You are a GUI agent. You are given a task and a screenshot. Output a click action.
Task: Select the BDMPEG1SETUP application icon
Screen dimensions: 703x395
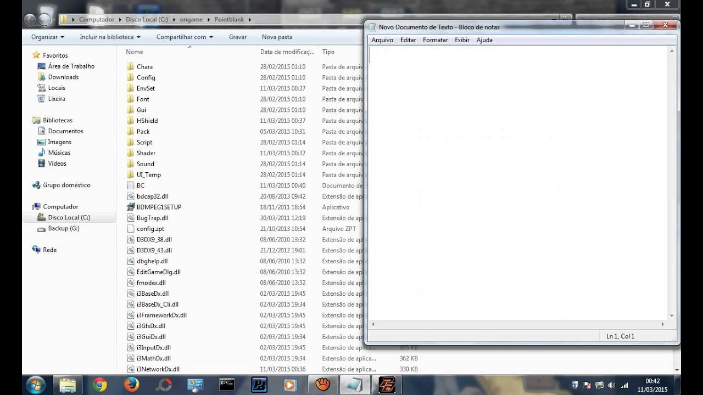(x=131, y=207)
